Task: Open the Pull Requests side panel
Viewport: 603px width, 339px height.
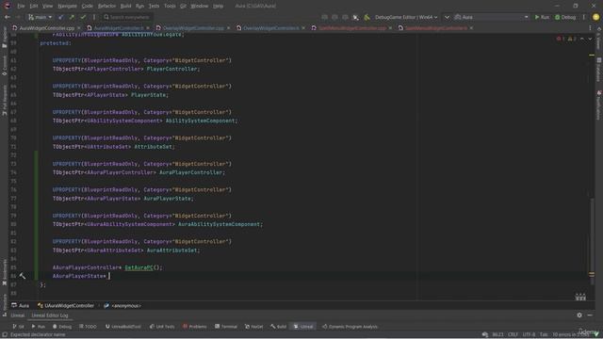Action: pos(5,101)
